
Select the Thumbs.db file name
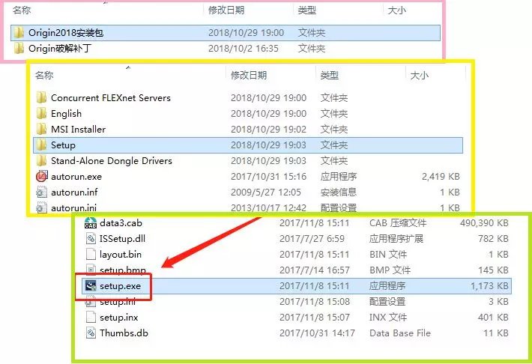pyautogui.click(x=124, y=333)
